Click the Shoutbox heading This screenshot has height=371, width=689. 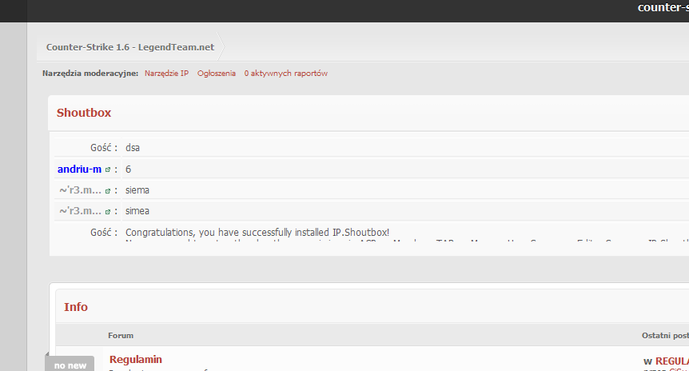84,113
